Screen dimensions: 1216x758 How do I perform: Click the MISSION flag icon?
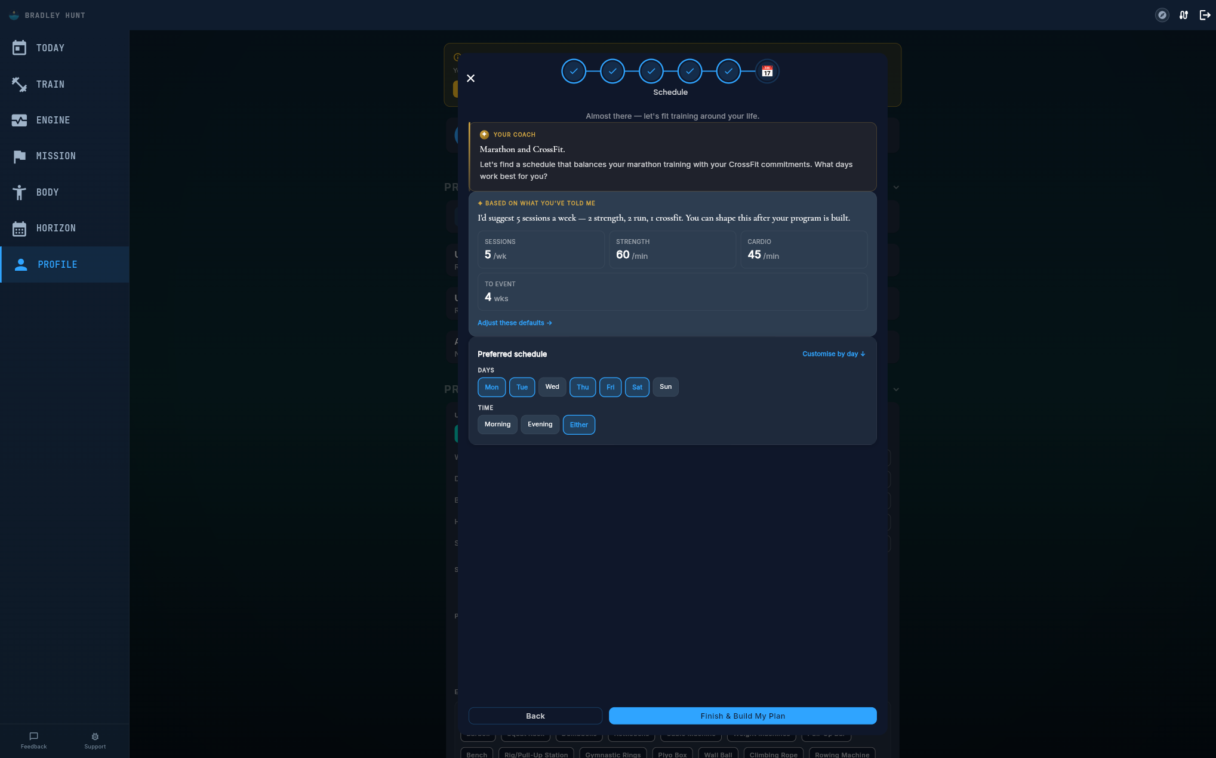point(20,156)
